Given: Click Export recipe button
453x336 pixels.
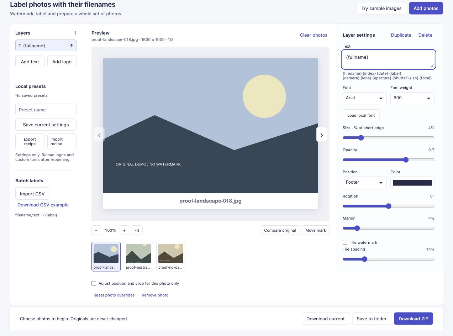Looking at the screenshot, I should pos(30,141).
